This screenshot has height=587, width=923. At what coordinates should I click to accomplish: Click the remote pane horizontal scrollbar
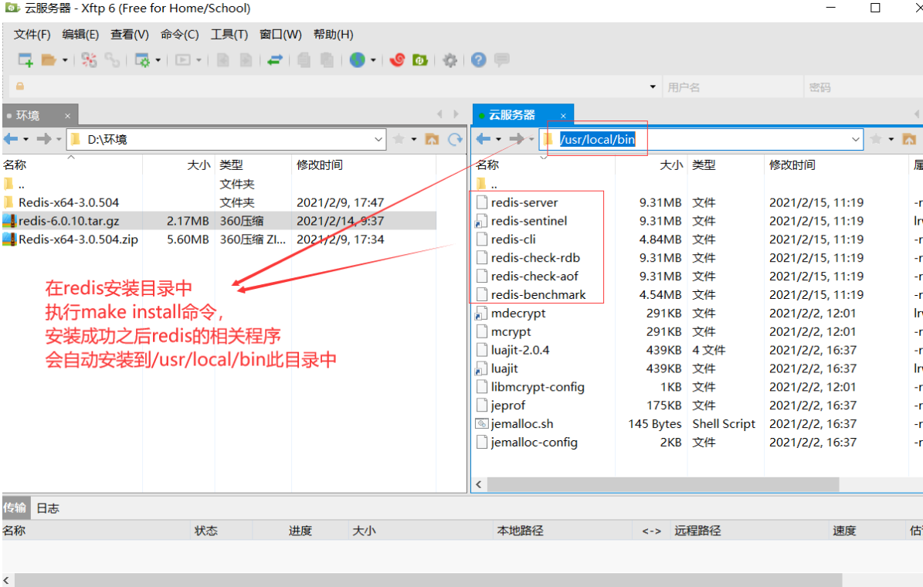tap(663, 484)
